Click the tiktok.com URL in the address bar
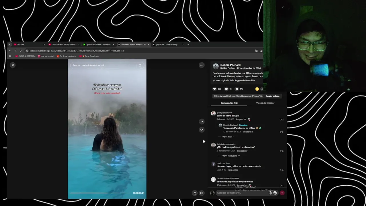 tap(77, 51)
